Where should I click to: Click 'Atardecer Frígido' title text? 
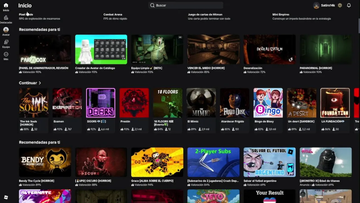coord(232,122)
